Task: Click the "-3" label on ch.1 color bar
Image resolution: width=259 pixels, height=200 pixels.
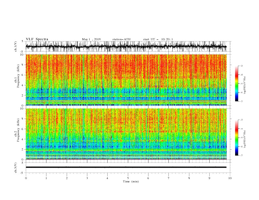Action: point(241,66)
